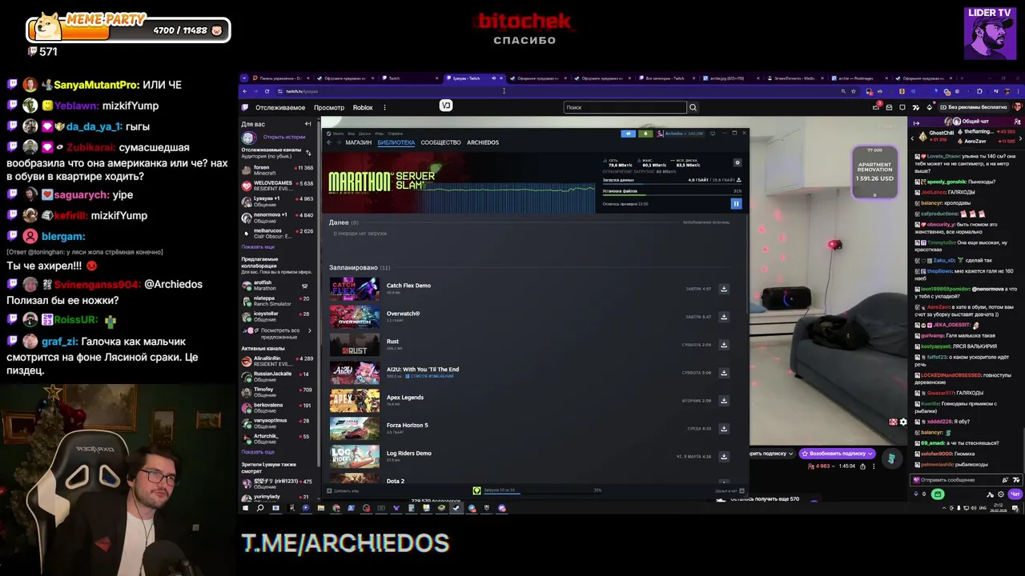Click download icon for Rust row
The image size is (1025, 576).
pyautogui.click(x=724, y=345)
